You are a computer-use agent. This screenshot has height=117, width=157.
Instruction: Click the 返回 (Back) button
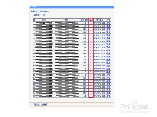(x=37, y=104)
